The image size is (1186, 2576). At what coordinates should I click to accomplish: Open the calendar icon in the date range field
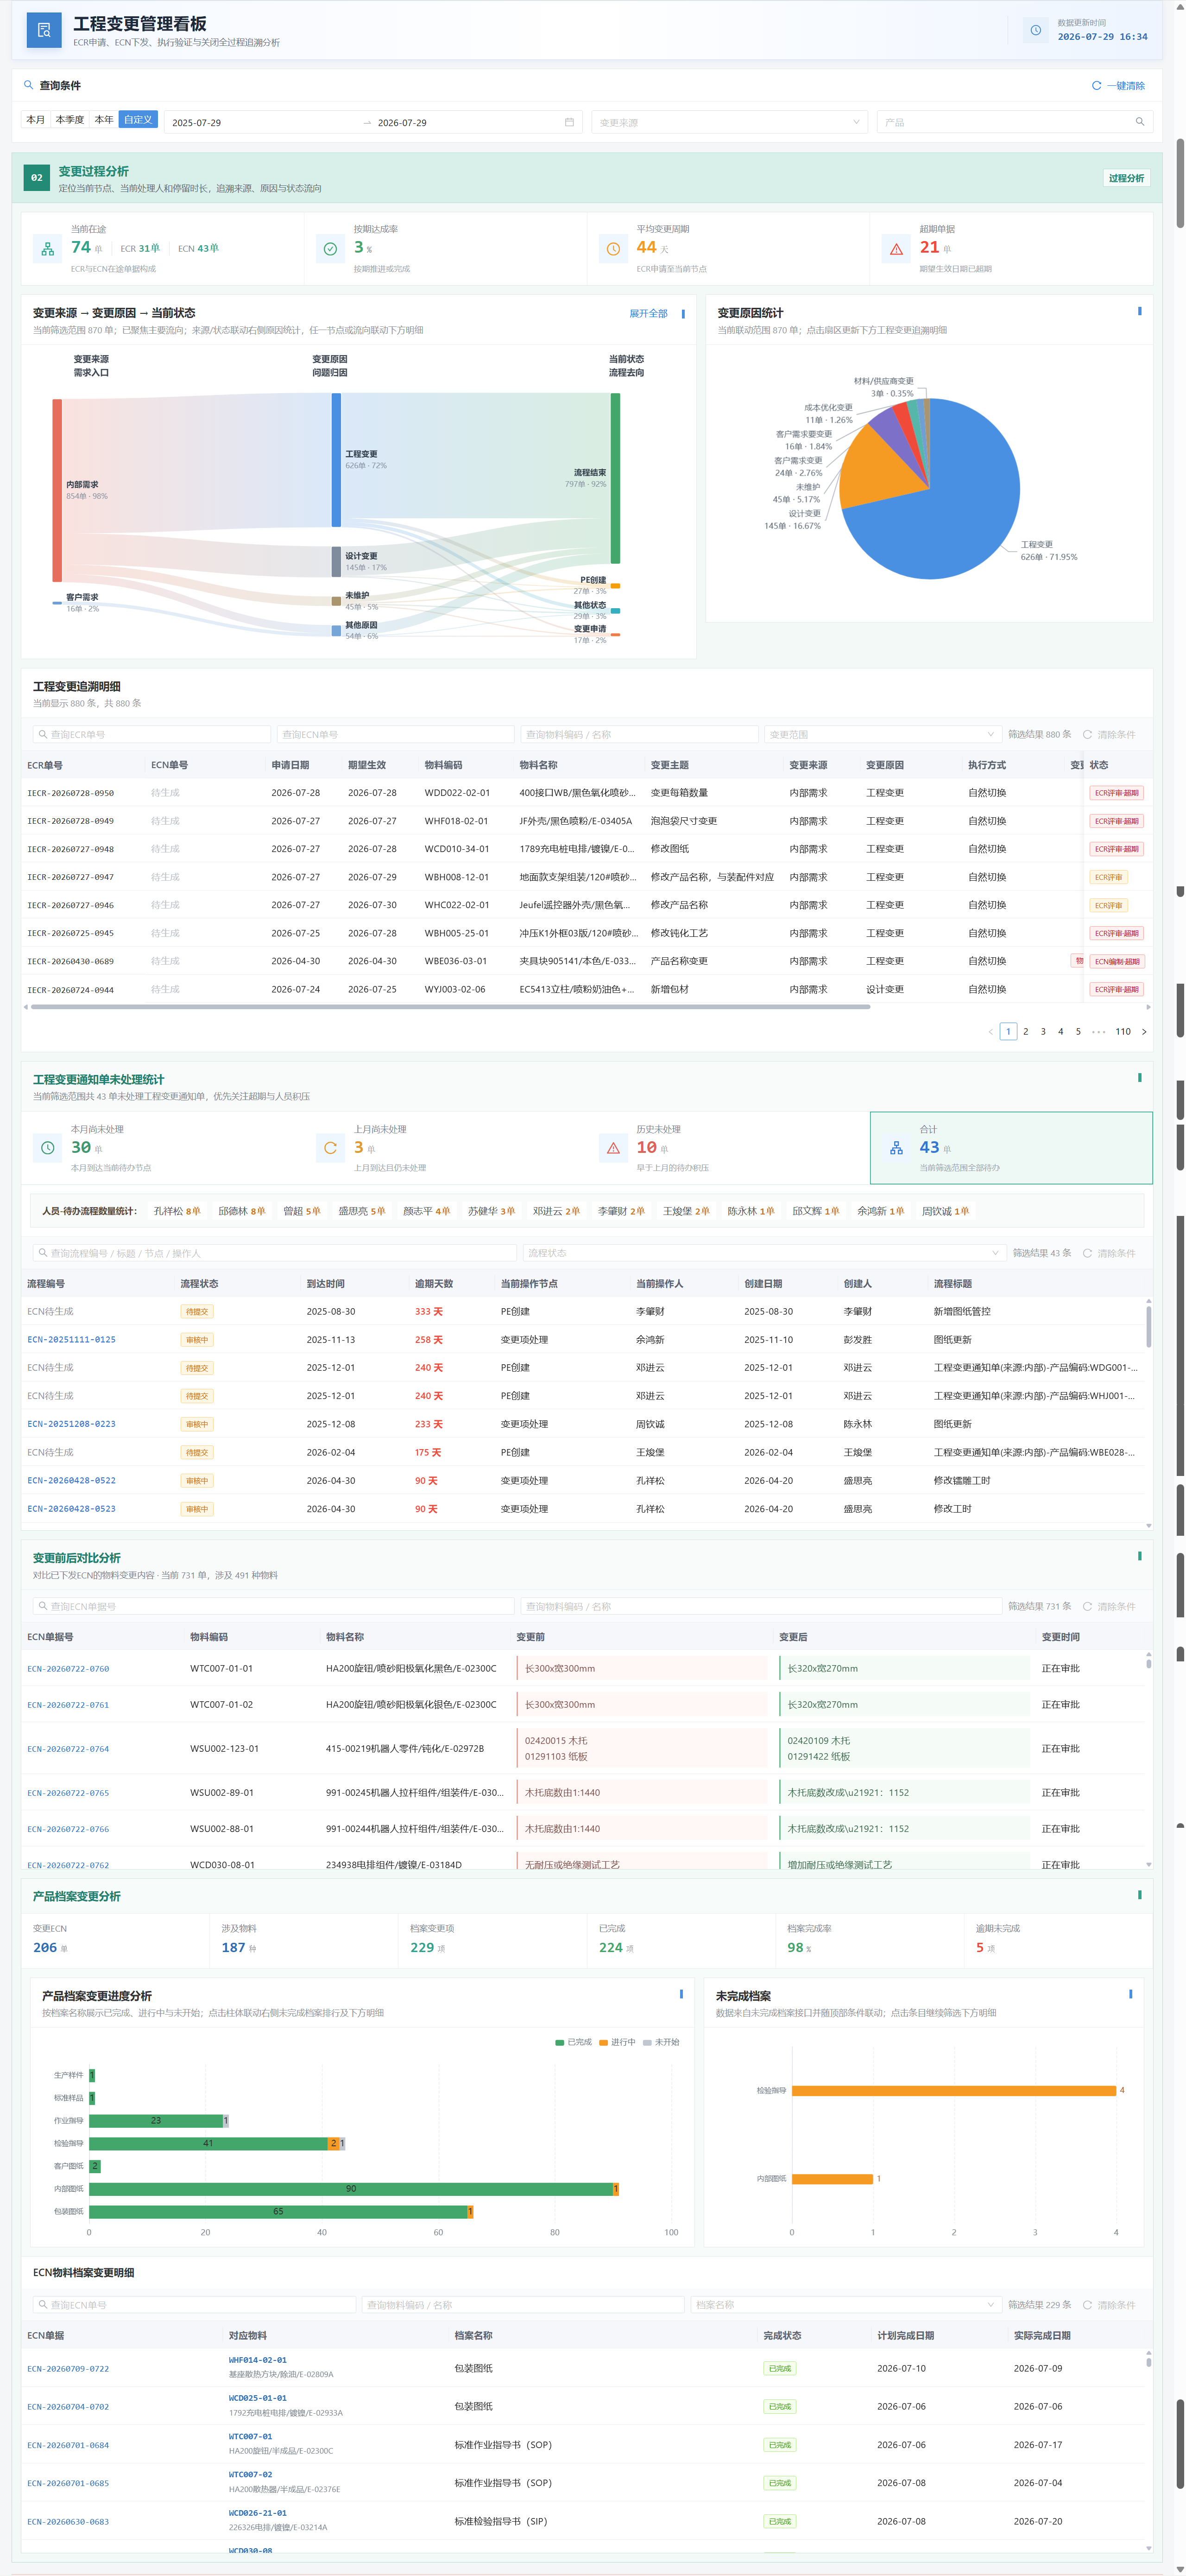click(x=569, y=122)
